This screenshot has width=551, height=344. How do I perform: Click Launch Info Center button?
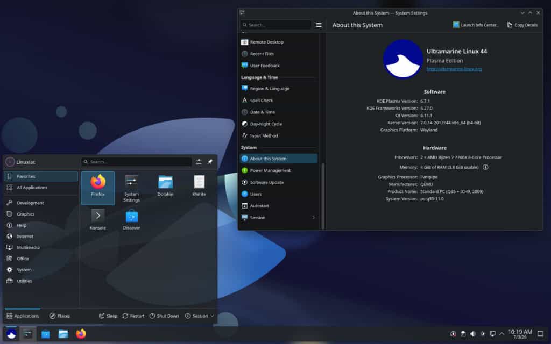pos(476,25)
